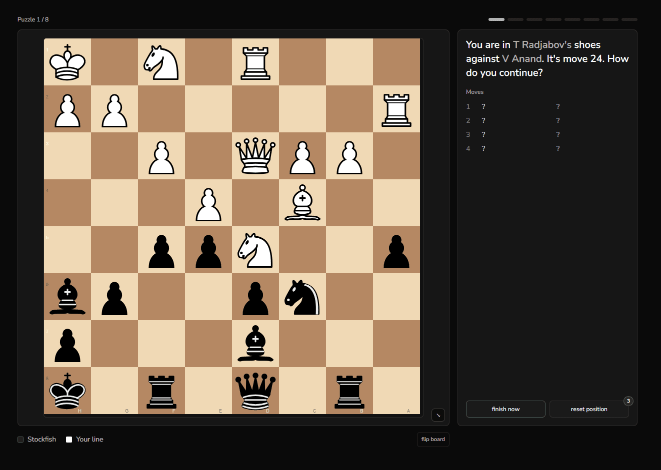Image resolution: width=661 pixels, height=470 pixels.
Task: Click the black knight on c6
Action: 302,297
